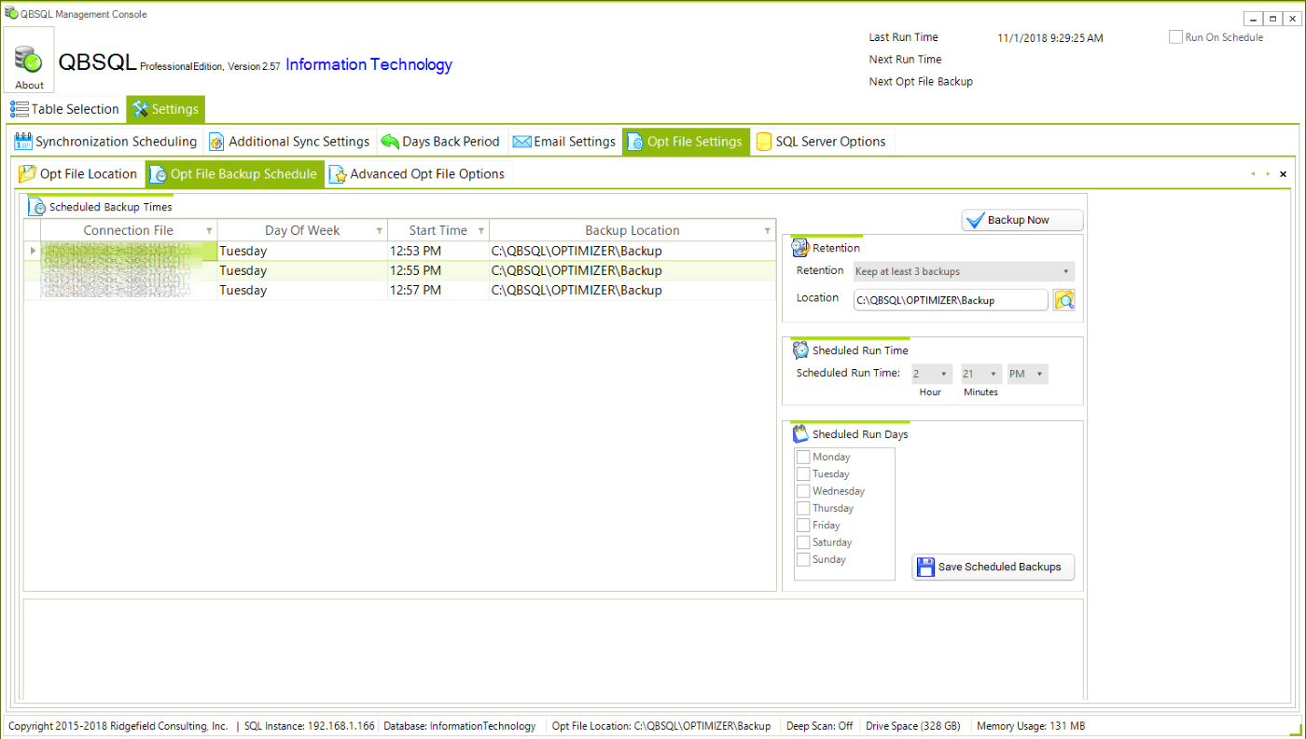Viewport: 1306px width, 739px height.
Task: Open the Email Settings tab
Action: [x=564, y=142]
